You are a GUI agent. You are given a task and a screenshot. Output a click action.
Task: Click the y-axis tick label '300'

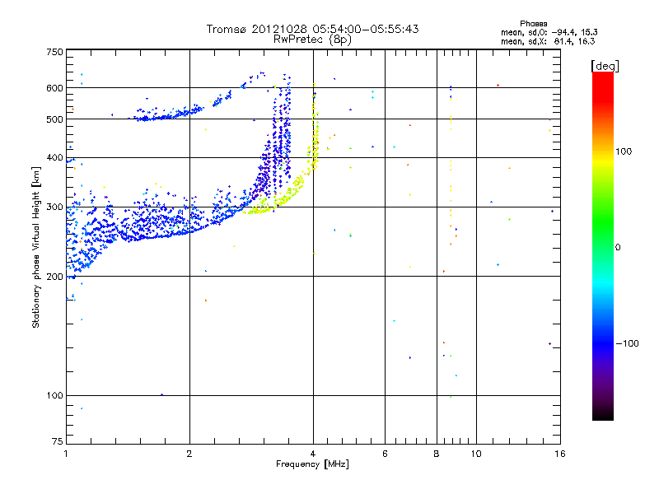[x=55, y=207]
